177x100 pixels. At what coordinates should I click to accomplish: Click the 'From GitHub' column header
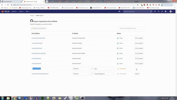click(x=36, y=33)
